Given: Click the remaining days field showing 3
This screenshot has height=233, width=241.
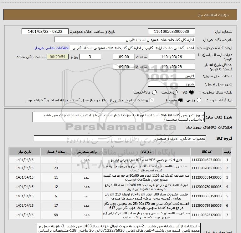Looking at the screenshot, I should click(90, 57).
